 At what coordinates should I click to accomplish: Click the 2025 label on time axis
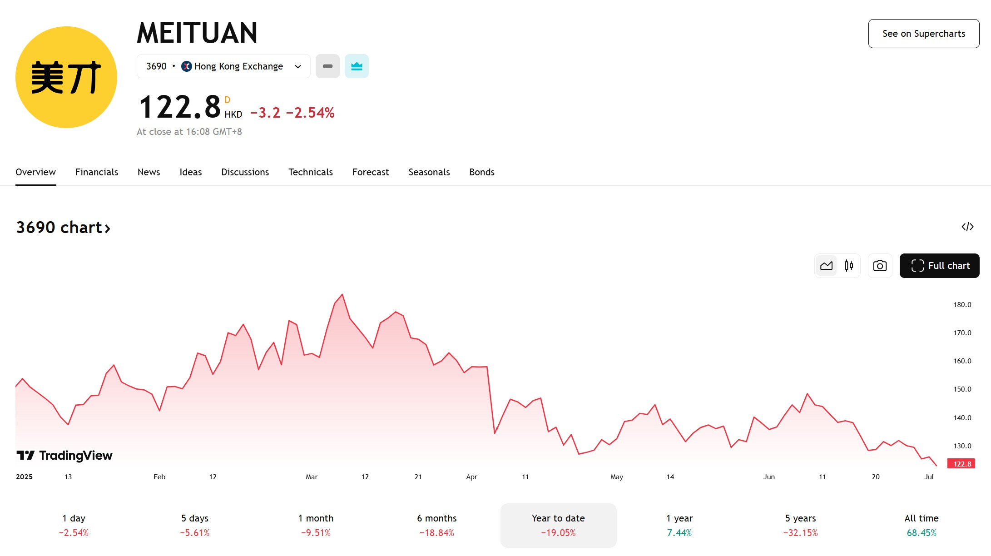point(24,477)
